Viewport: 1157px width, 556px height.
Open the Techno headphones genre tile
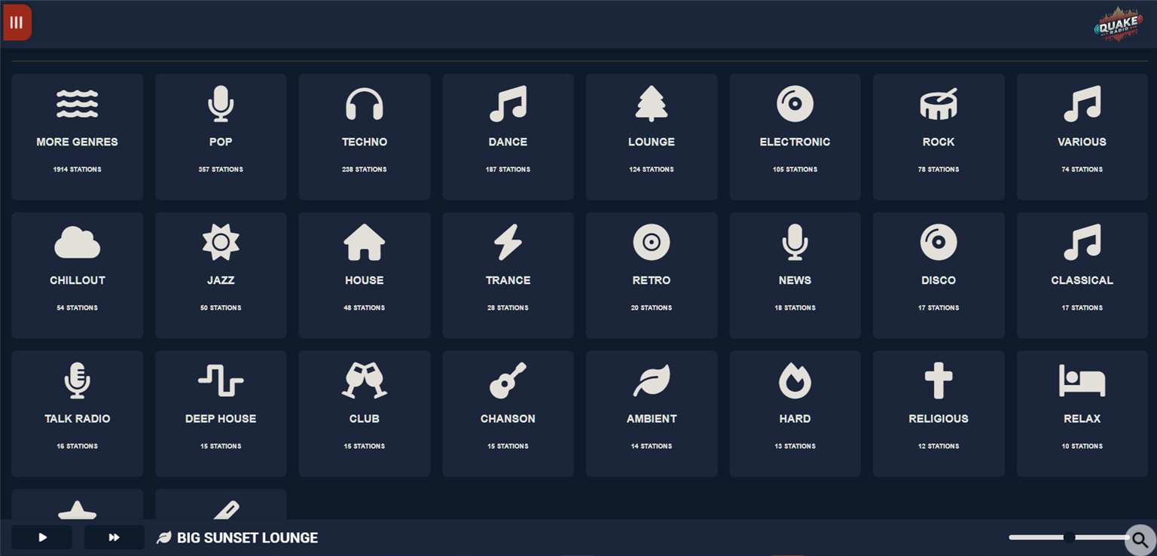coord(365,136)
